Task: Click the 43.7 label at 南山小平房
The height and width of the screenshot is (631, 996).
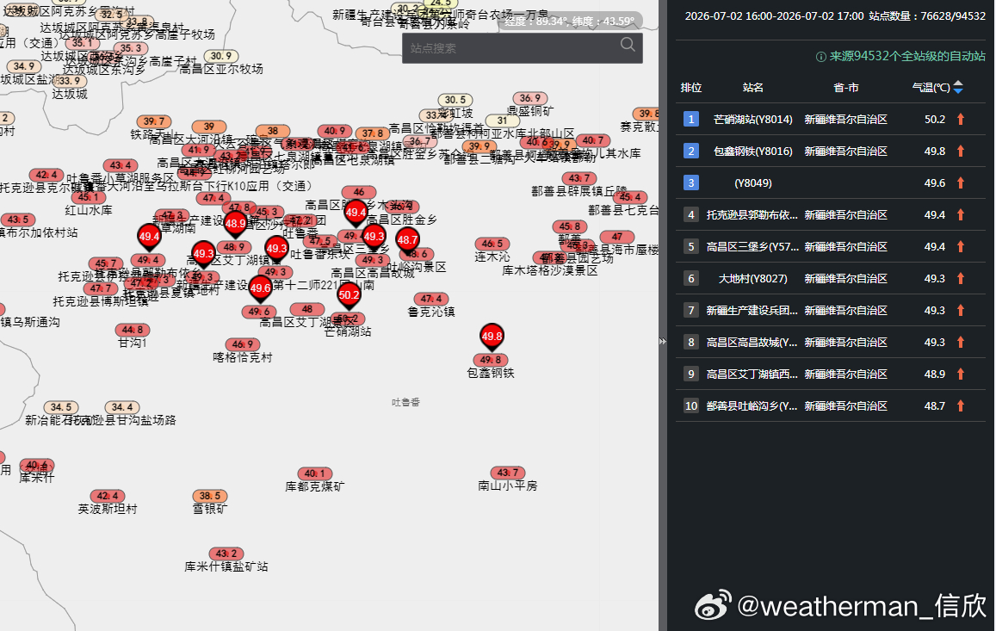Action: [508, 472]
